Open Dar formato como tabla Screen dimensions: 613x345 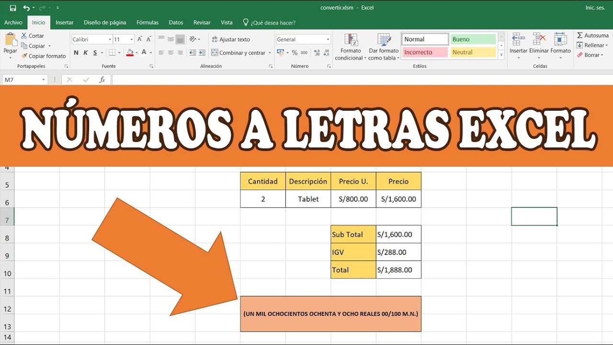click(x=384, y=47)
